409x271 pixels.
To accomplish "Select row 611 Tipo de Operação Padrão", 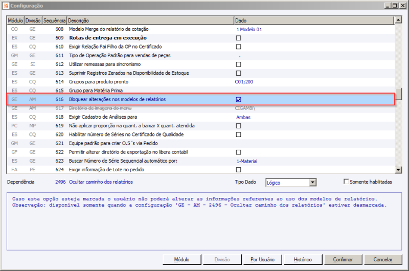I will (x=200, y=56).
